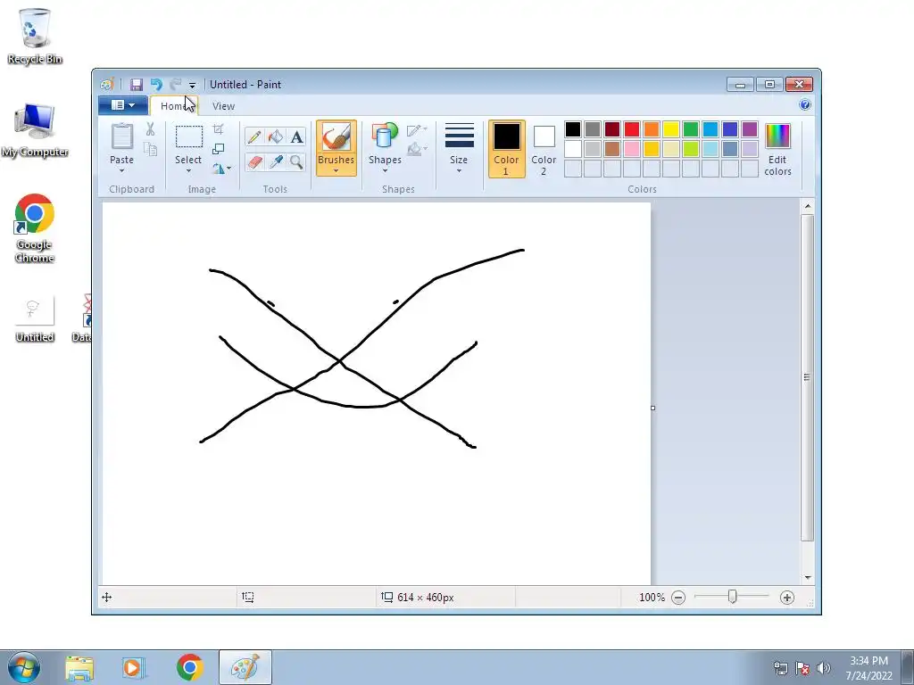Click the Shapes gallery icon
The image size is (914, 685).
(385, 136)
